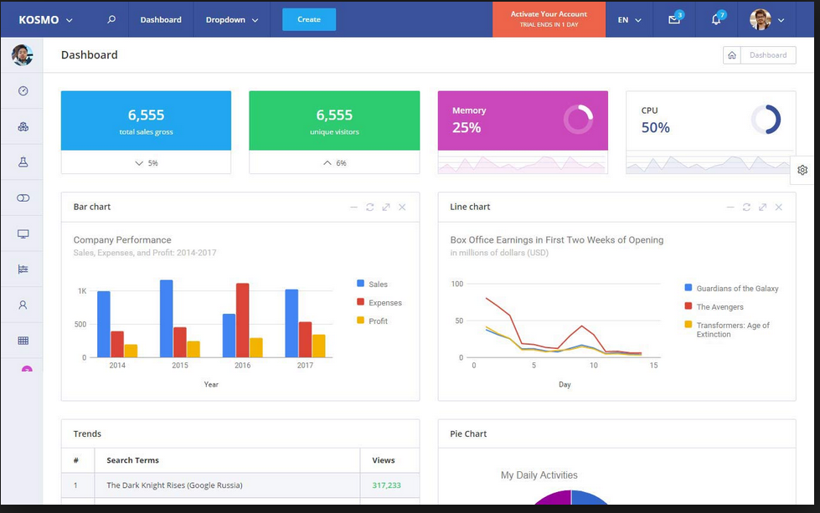This screenshot has width=820, height=513.
Task: Expand Bar chart panel to fullscreen
Action: coord(386,208)
